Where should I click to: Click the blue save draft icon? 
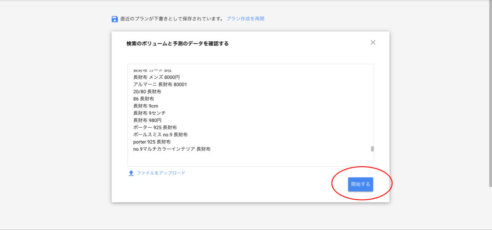pyautogui.click(x=114, y=19)
